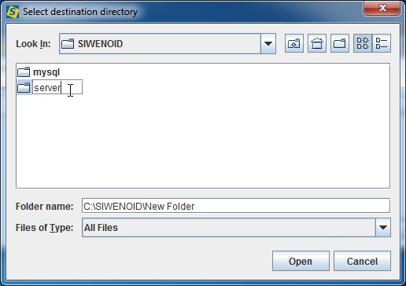406x286 pixels.
Task: Click the SIWENOID text in Look In box
Action: (x=100, y=44)
